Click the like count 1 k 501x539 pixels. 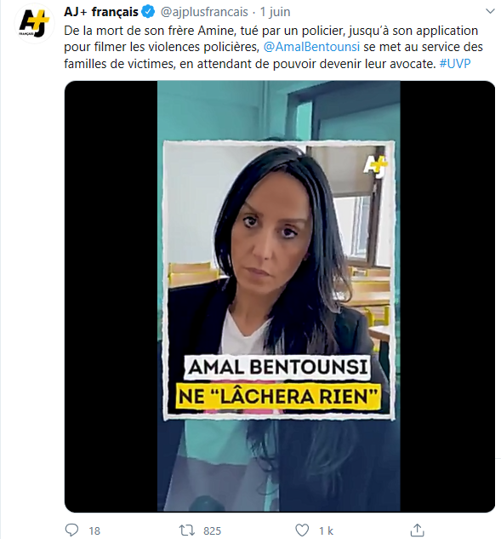(x=326, y=531)
